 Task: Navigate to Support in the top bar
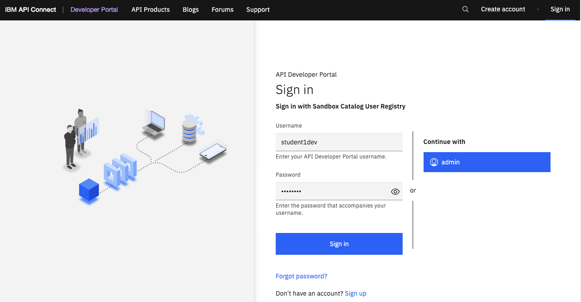coord(258,10)
